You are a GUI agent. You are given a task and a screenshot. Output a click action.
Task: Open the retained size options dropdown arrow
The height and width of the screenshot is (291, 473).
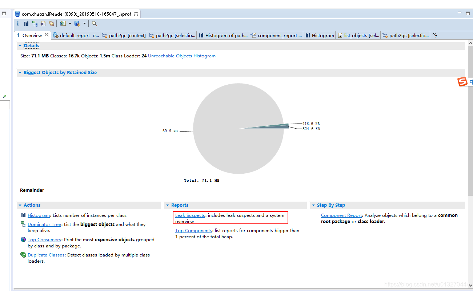[x=84, y=23]
